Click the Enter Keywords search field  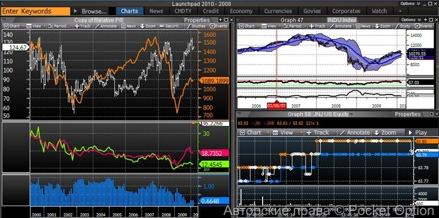click(35, 11)
